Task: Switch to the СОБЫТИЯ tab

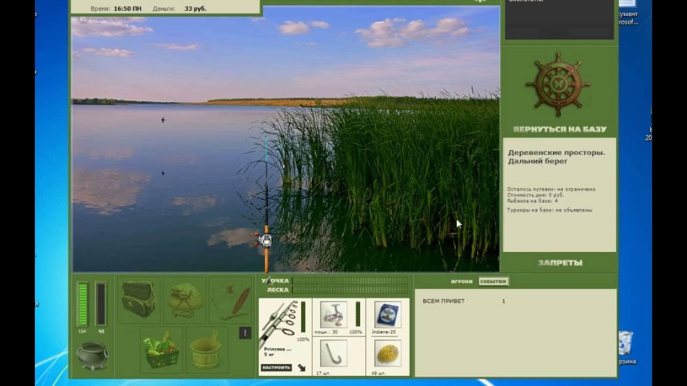Action: pyautogui.click(x=493, y=281)
